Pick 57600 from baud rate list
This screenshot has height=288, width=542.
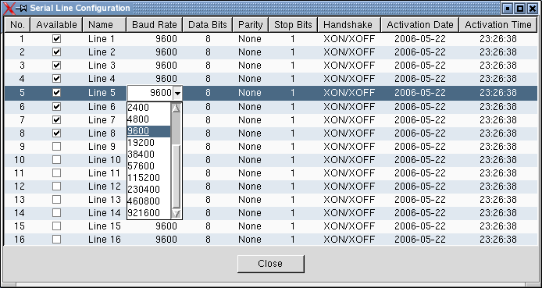[x=149, y=166]
